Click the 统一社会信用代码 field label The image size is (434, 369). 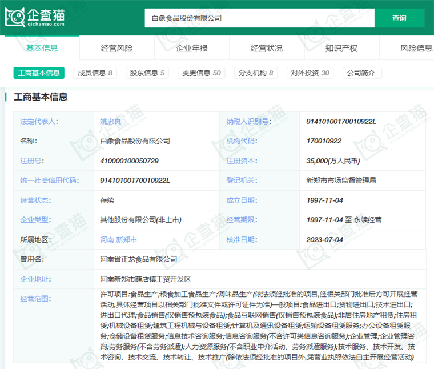click(49, 181)
